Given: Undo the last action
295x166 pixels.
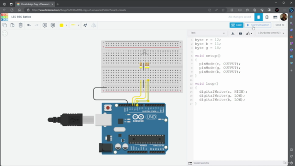Looking at the screenshot, I should (29, 25).
